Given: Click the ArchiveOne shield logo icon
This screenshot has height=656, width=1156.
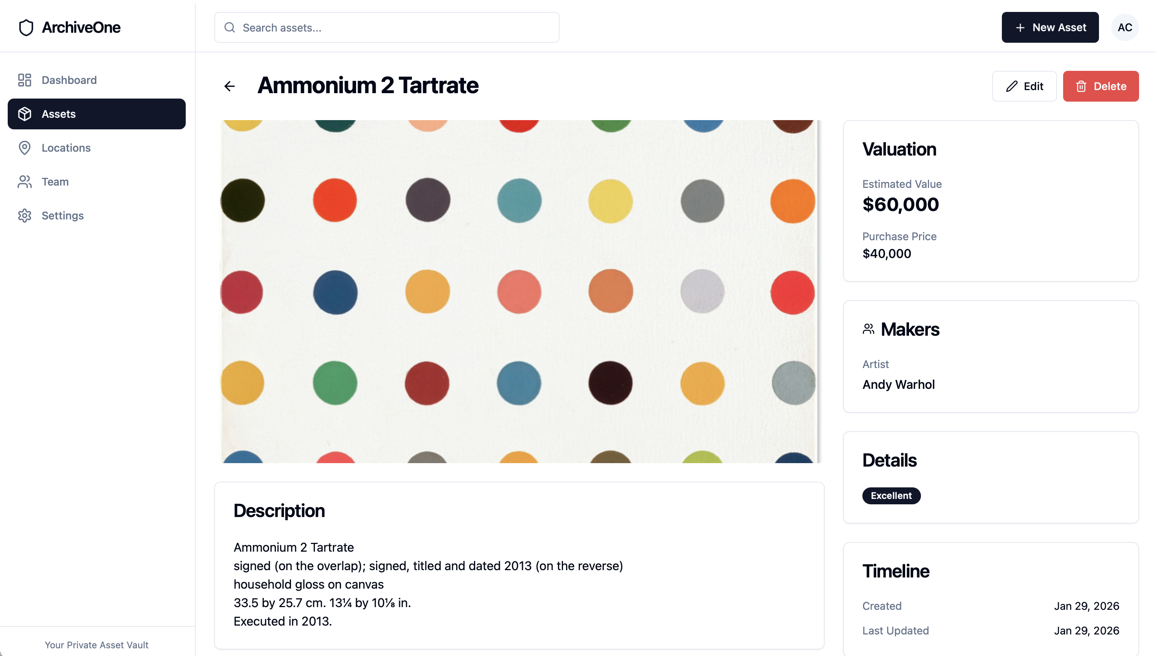Looking at the screenshot, I should (x=26, y=27).
